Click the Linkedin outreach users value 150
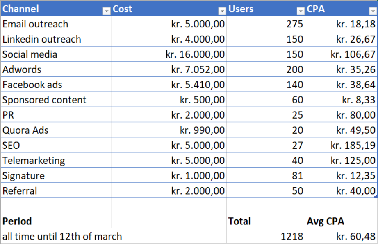Viewport: 378px width, 244px height. click(x=266, y=39)
